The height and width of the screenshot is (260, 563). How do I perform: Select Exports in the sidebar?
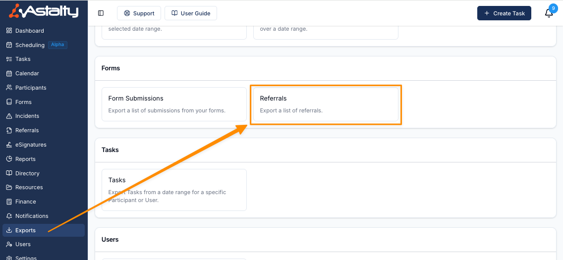(x=25, y=230)
